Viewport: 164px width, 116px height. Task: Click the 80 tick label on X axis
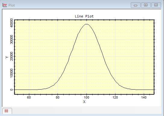point(58,97)
